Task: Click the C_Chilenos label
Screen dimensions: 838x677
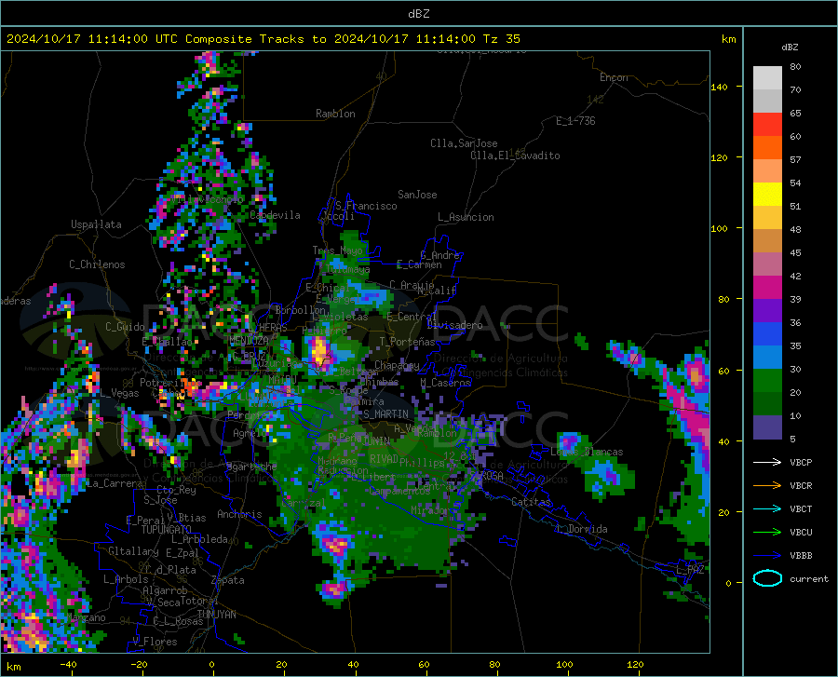Action: click(x=97, y=264)
